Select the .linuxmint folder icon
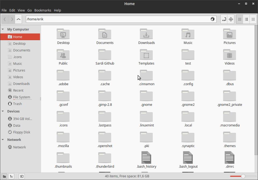Screen dimensions: 258x180 point(146,117)
